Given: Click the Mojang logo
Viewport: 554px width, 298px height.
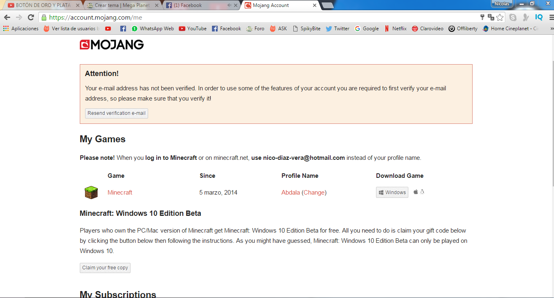Looking at the screenshot, I should pyautogui.click(x=112, y=45).
